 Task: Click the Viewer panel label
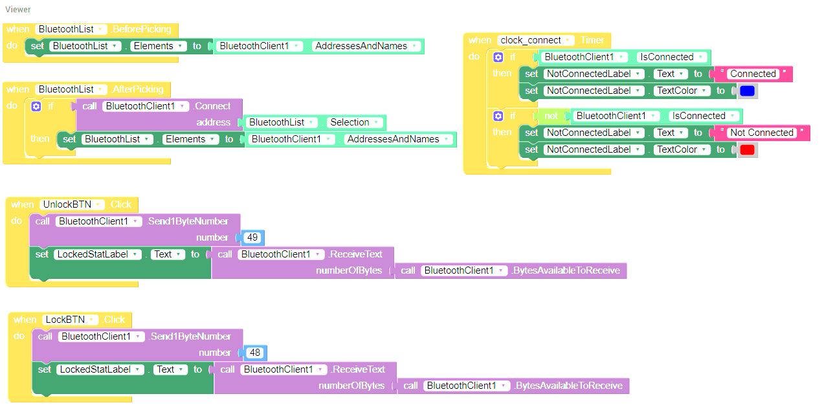pyautogui.click(x=17, y=10)
